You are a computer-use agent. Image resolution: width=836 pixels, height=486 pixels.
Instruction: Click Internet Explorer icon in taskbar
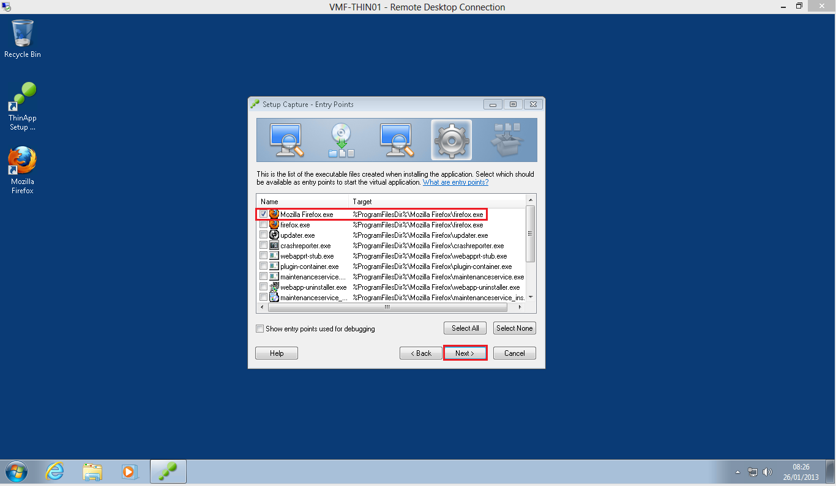point(55,471)
